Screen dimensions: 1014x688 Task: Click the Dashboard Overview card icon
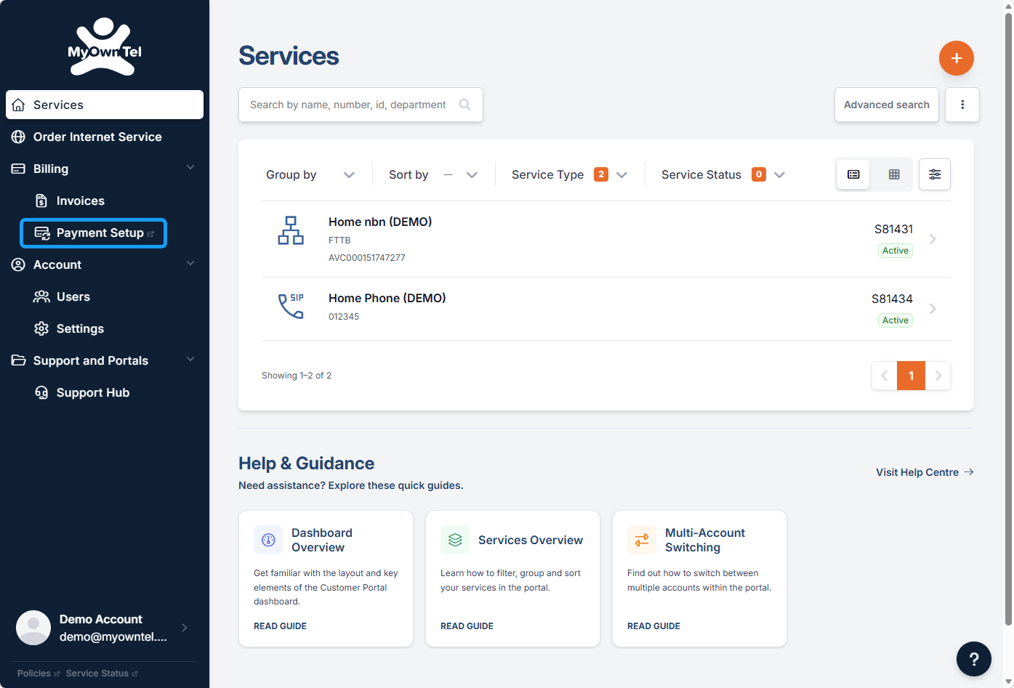point(268,540)
